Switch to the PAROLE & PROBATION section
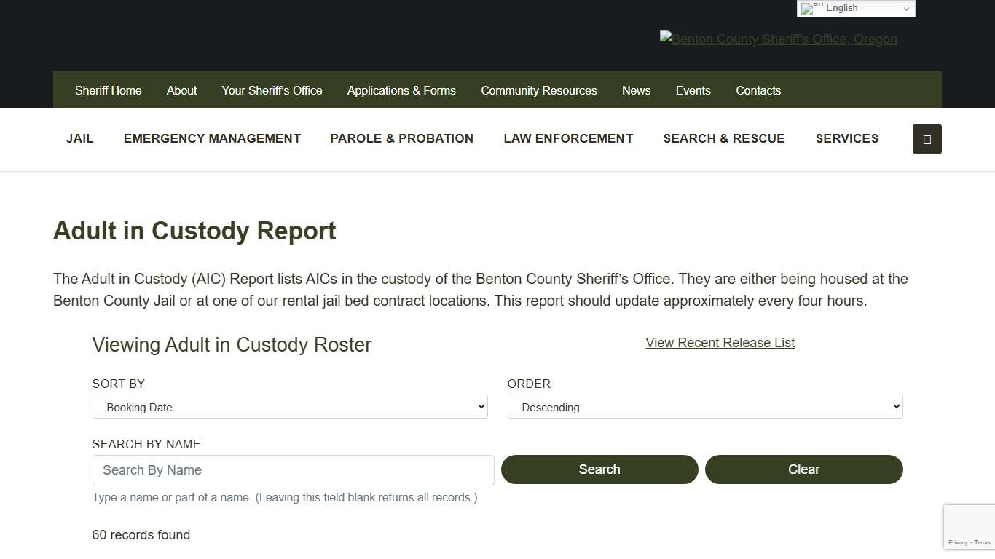The image size is (995, 559). coord(401,138)
